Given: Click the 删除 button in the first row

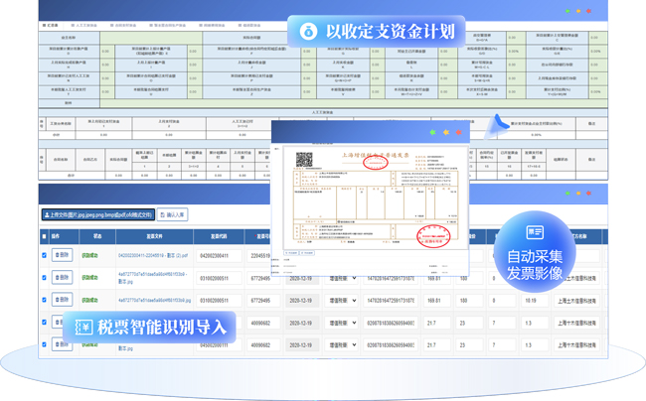Looking at the screenshot, I should click(62, 255).
